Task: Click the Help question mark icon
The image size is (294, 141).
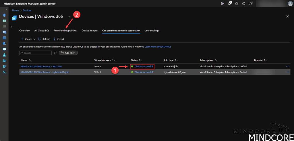Action: tap(243, 4)
